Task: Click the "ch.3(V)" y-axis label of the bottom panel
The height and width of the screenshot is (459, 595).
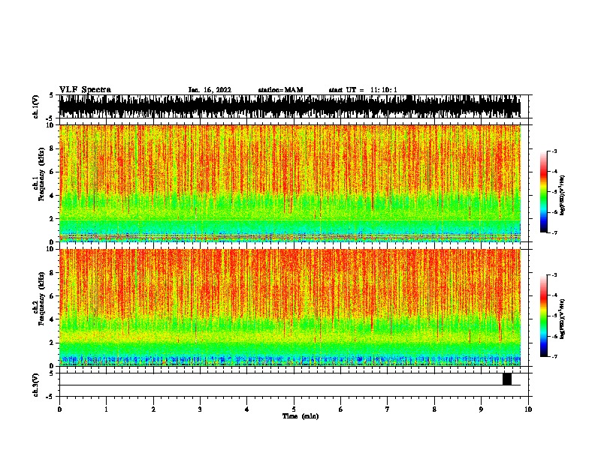Action: pyautogui.click(x=36, y=385)
